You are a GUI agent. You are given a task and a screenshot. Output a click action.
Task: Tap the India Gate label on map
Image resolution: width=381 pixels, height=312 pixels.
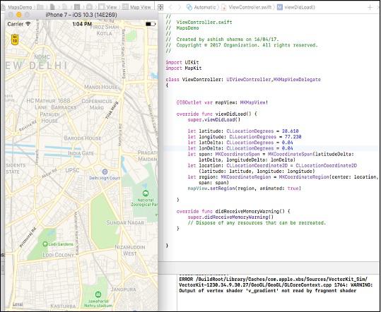(81, 153)
